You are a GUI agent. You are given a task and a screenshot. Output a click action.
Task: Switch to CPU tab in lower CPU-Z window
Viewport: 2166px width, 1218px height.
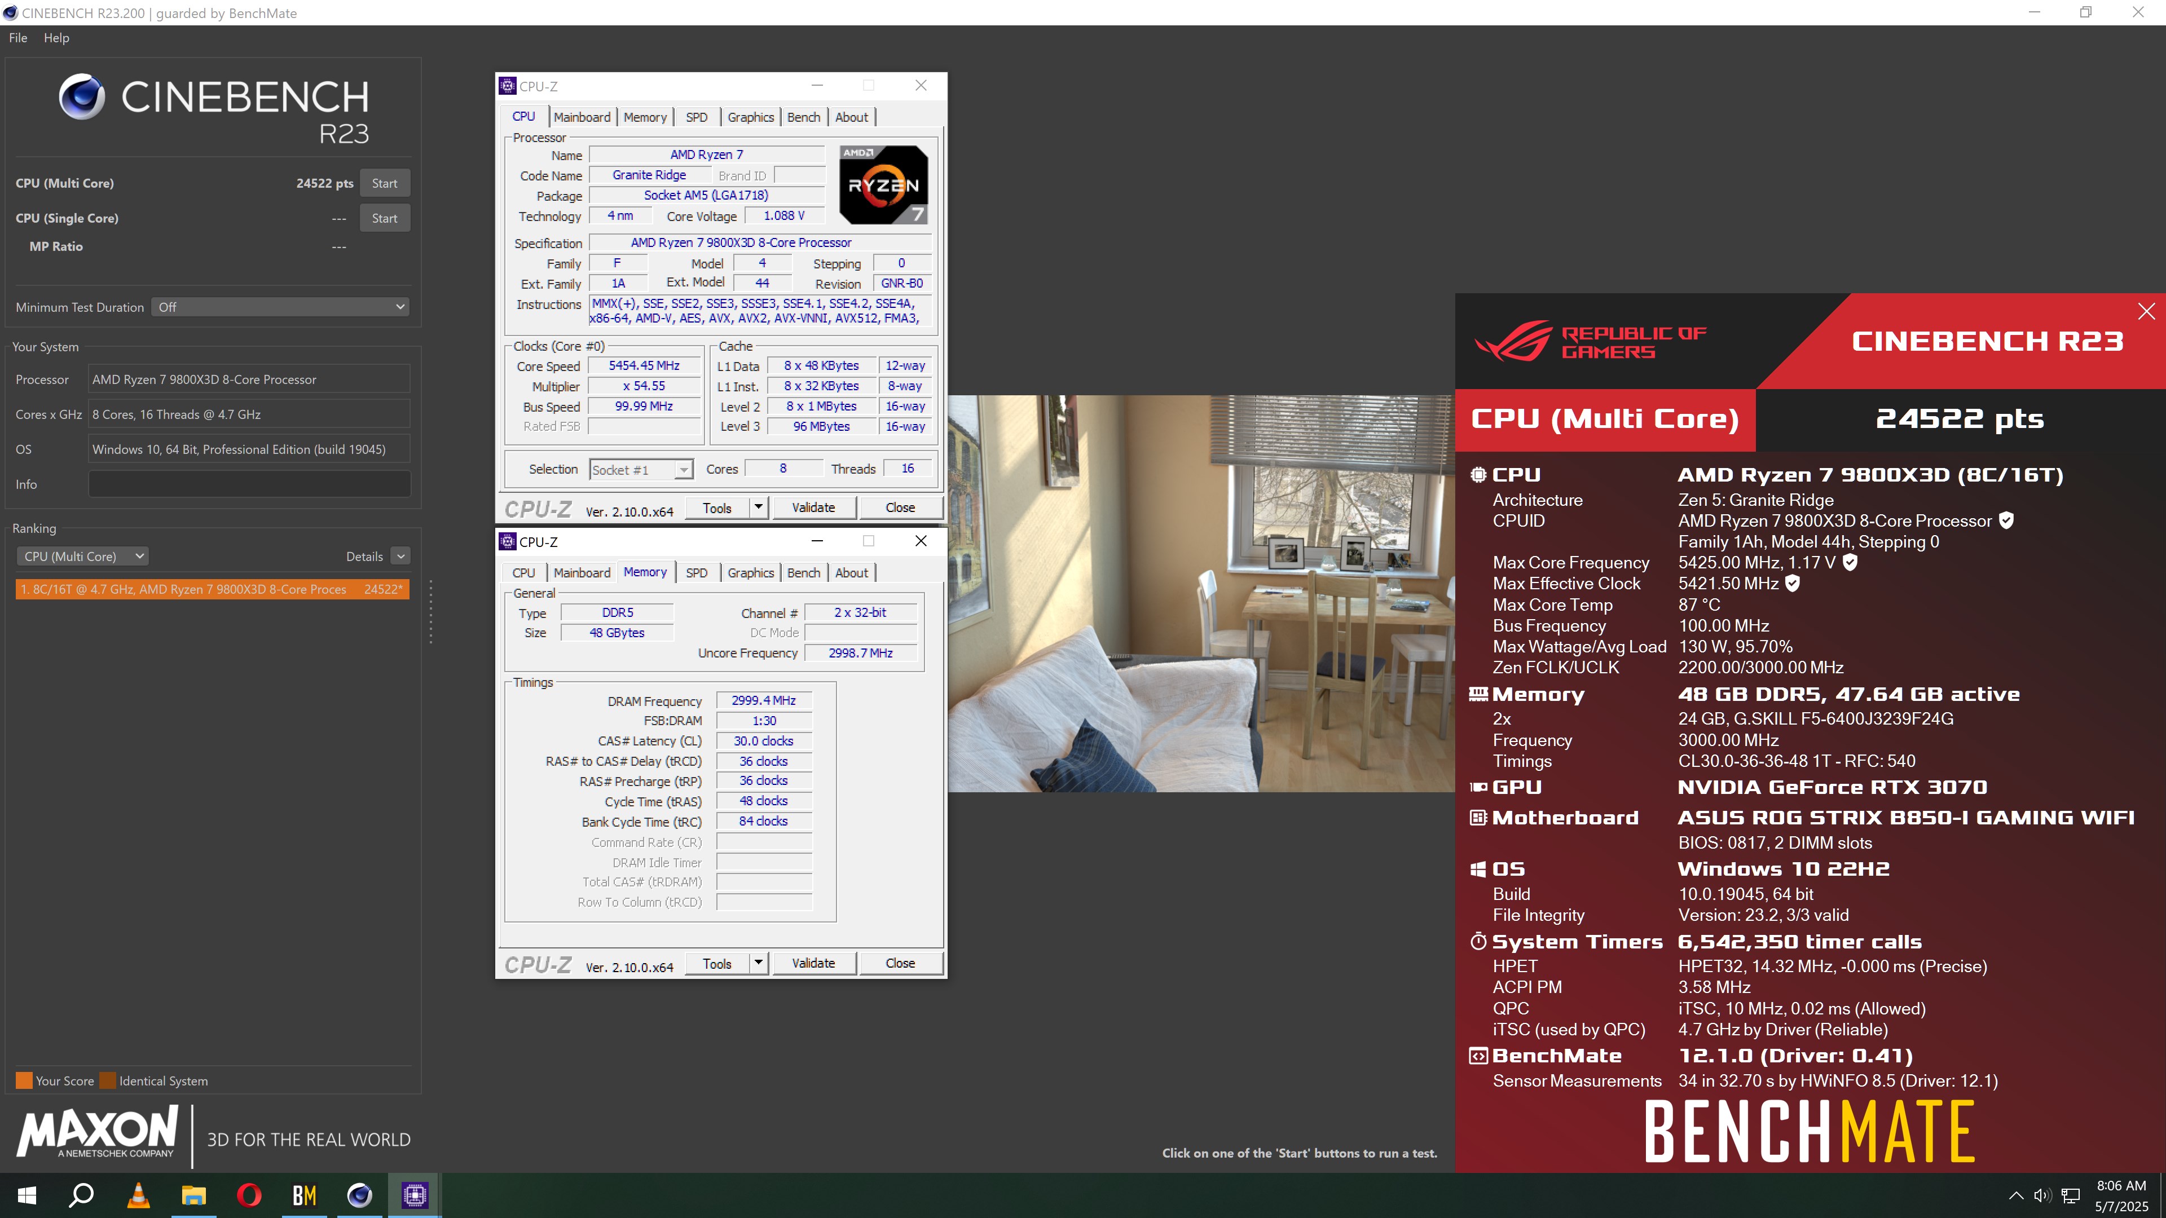click(x=523, y=572)
